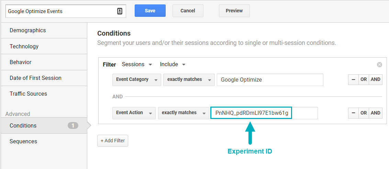Expand the Event Category dimension dropdown
Viewport: 389px width, 169px height.
(x=136, y=80)
